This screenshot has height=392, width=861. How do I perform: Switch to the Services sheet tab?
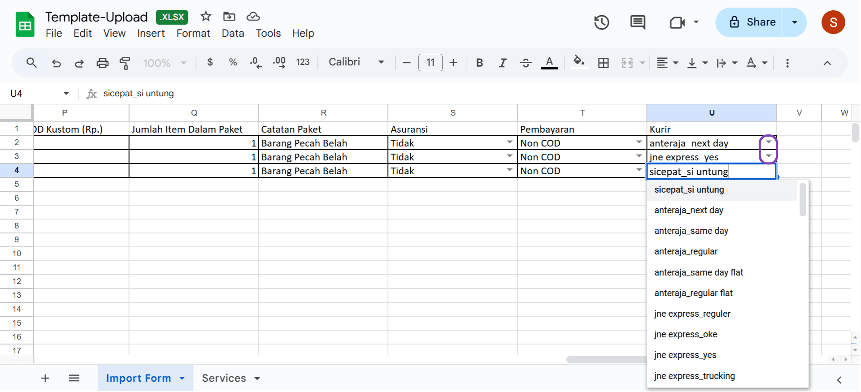224,378
